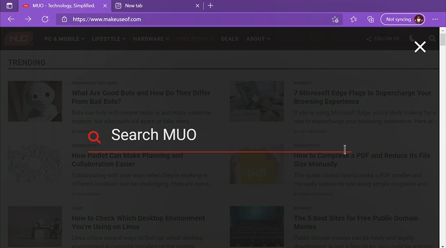446x248 pixels.
Task: Open author Rob Nightingale byline
Action: [x=313, y=194]
